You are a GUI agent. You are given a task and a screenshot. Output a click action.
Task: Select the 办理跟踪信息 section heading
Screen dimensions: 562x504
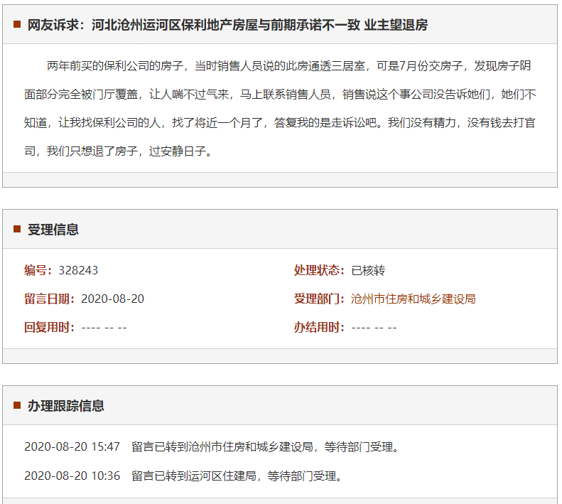tap(66, 405)
